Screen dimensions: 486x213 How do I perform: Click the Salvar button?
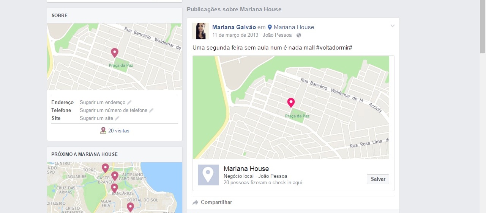point(378,179)
